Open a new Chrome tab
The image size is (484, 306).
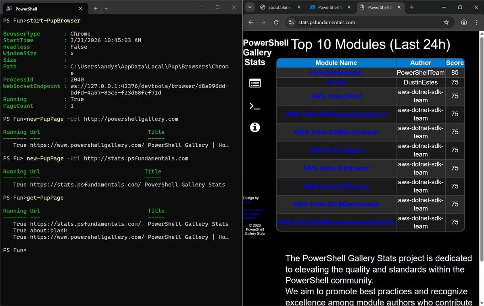coord(412,7)
